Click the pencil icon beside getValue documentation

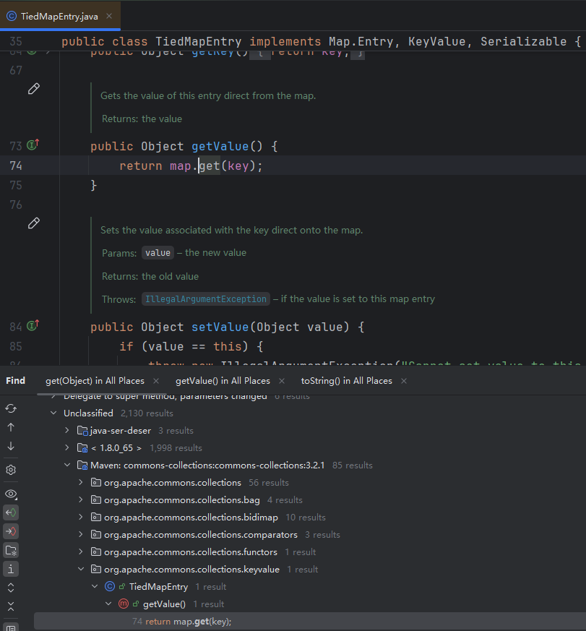point(33,89)
